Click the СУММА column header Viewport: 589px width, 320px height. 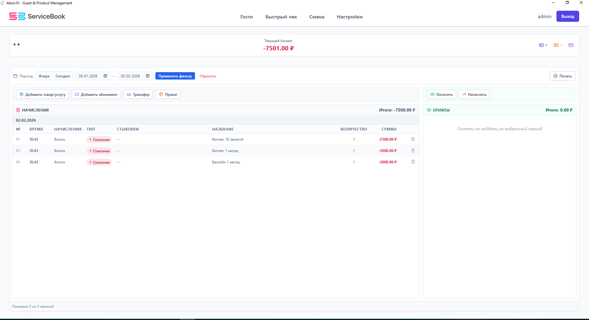[389, 129]
